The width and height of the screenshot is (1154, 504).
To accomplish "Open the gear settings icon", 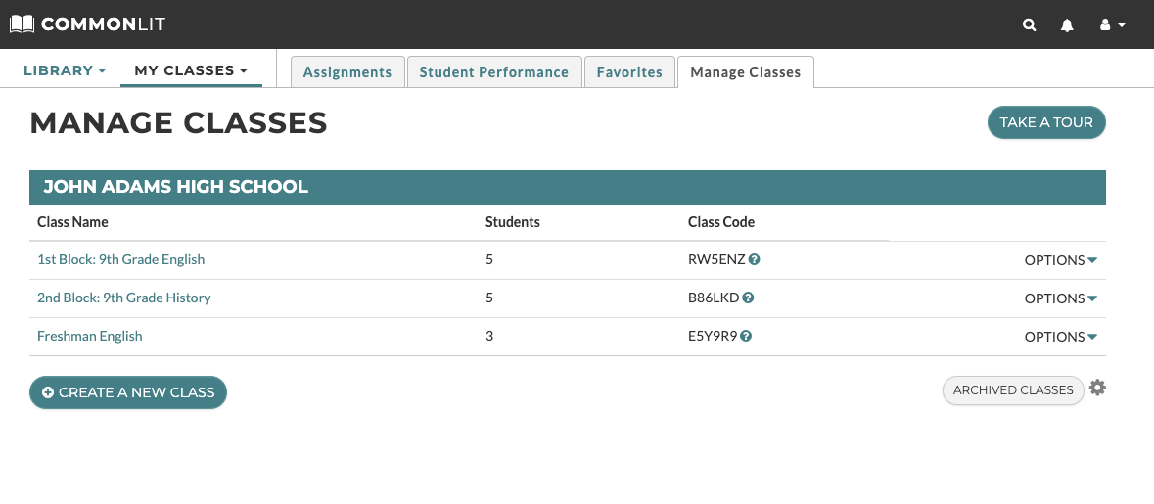I will (1097, 388).
